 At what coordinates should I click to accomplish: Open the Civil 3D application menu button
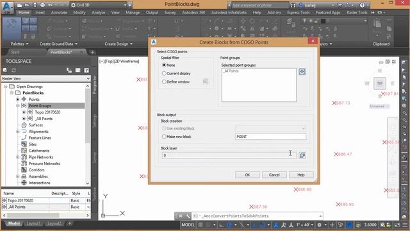(7, 7)
